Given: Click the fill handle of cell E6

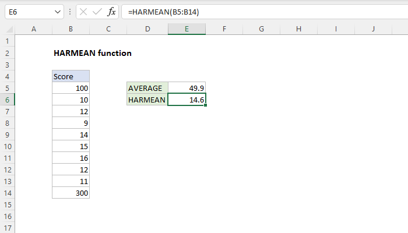Looking at the screenshot, I should click(x=206, y=105).
